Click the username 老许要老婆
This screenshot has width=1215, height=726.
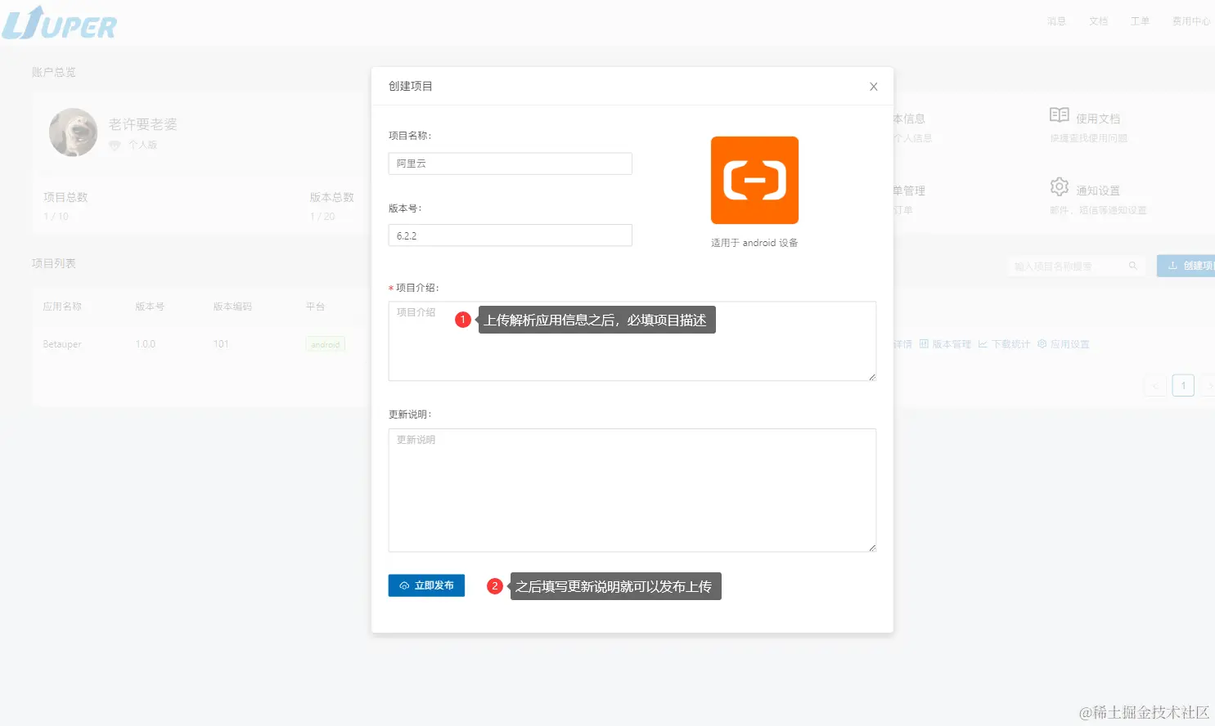coord(143,124)
